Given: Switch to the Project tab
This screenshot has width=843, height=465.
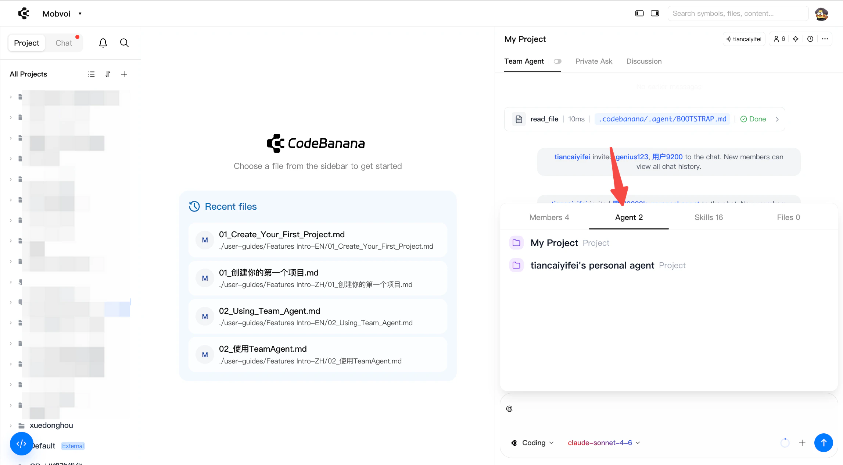Looking at the screenshot, I should 26,43.
